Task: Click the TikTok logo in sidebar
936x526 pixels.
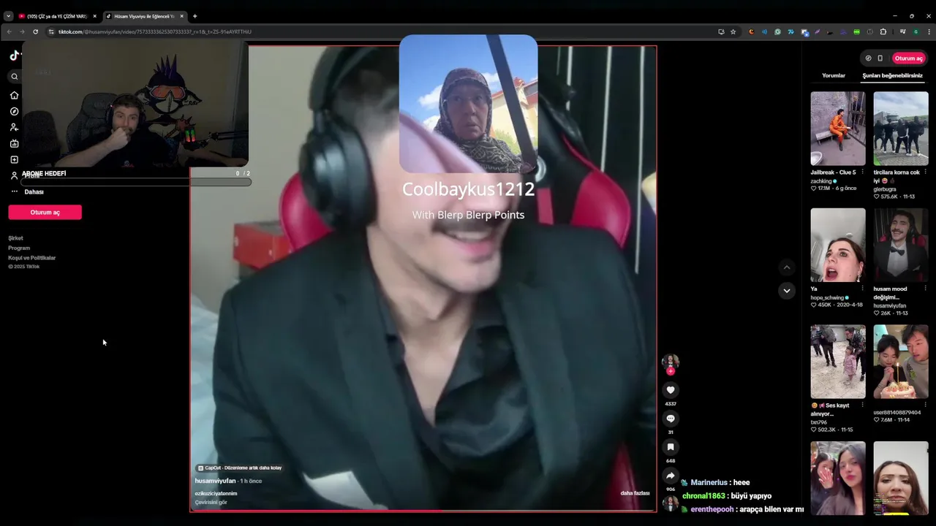Action: [14, 56]
